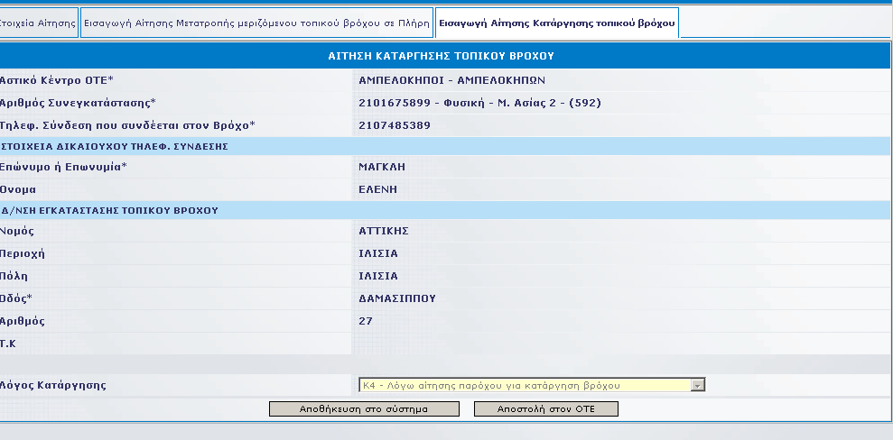
Task: Click value ΑΜΠΕΛΟΚΗΠΟΙ - ΑΜΠΕΛΟΚΗΠΩΝ
Action: point(451,81)
